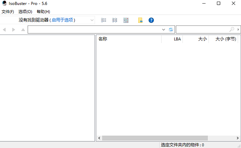Open help via blue question mark icon
The width and height of the screenshot is (241, 148).
click(x=151, y=20)
